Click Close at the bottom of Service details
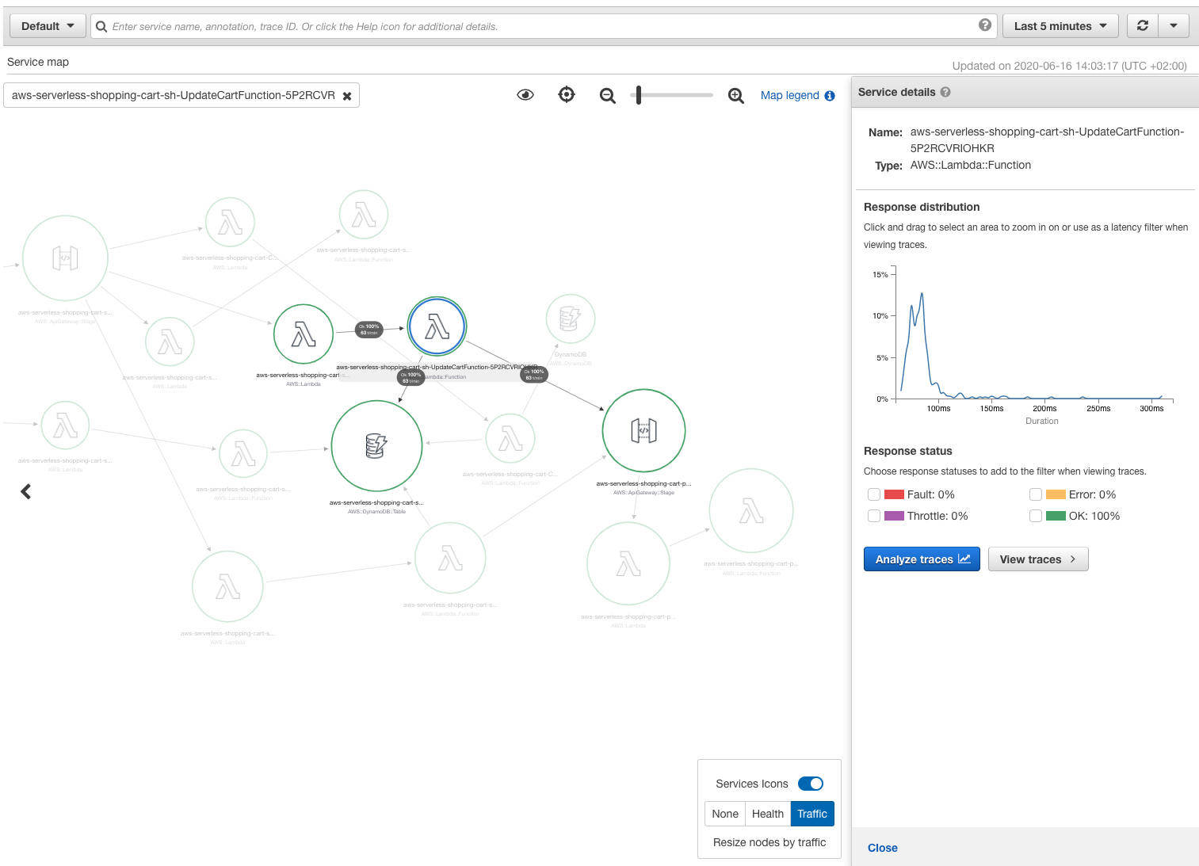This screenshot has width=1199, height=866. click(883, 848)
